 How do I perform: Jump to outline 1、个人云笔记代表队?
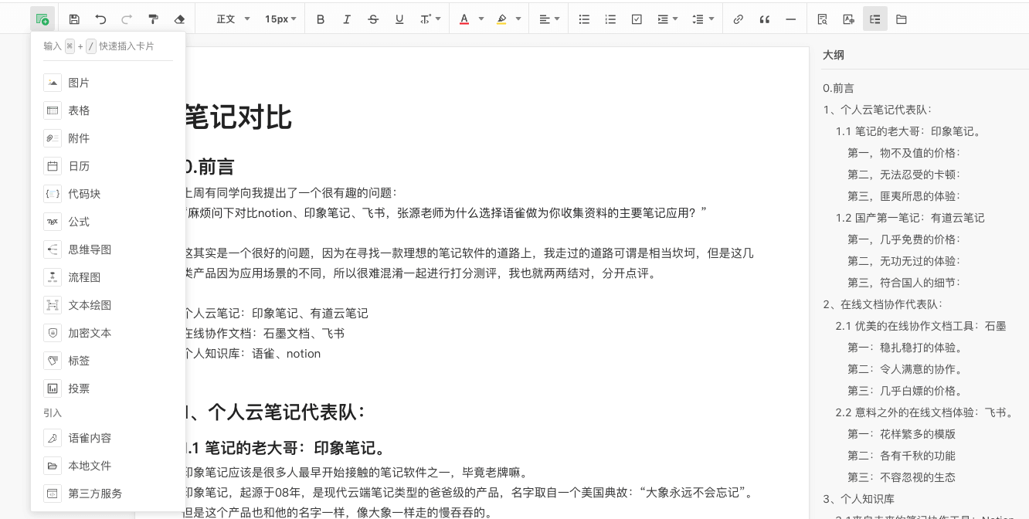pos(877,110)
